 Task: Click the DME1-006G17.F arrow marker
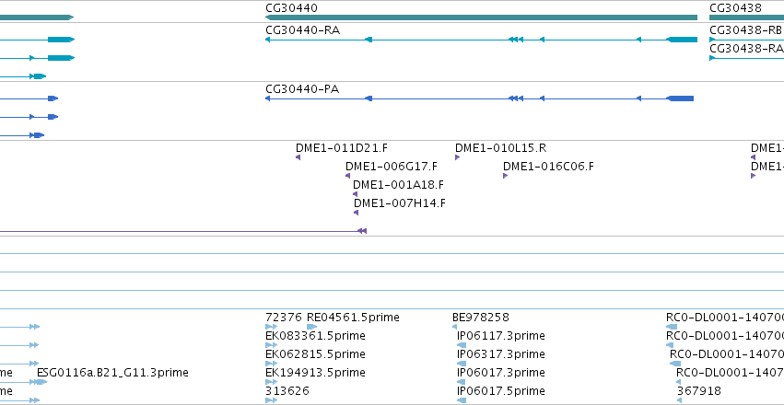347,176
